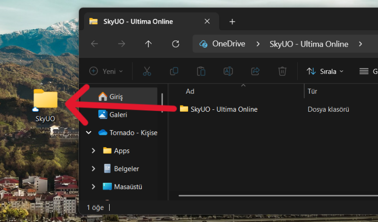Select Tornado - Kişise OneDrive entry
Image resolution: width=378 pixels, height=222 pixels.
(128, 132)
